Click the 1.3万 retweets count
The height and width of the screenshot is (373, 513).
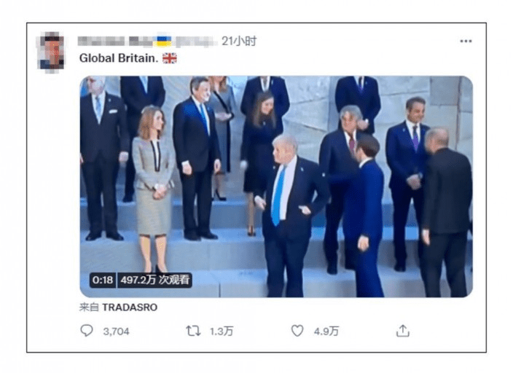click(222, 331)
